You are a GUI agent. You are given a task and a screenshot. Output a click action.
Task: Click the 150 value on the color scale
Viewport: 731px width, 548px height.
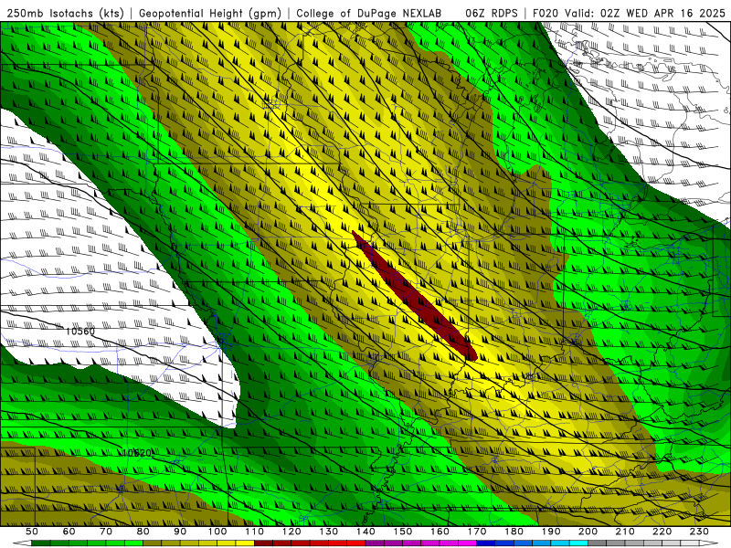tap(403, 532)
